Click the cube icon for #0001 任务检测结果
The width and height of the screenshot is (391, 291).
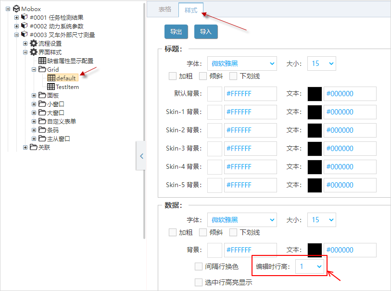point(24,17)
